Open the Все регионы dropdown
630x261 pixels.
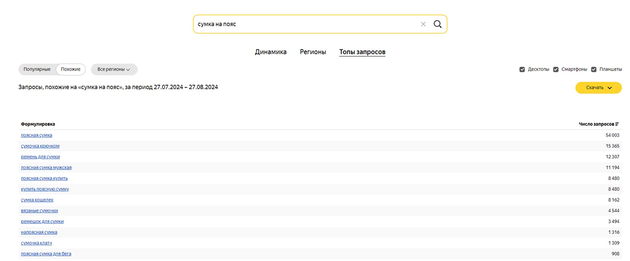click(114, 69)
